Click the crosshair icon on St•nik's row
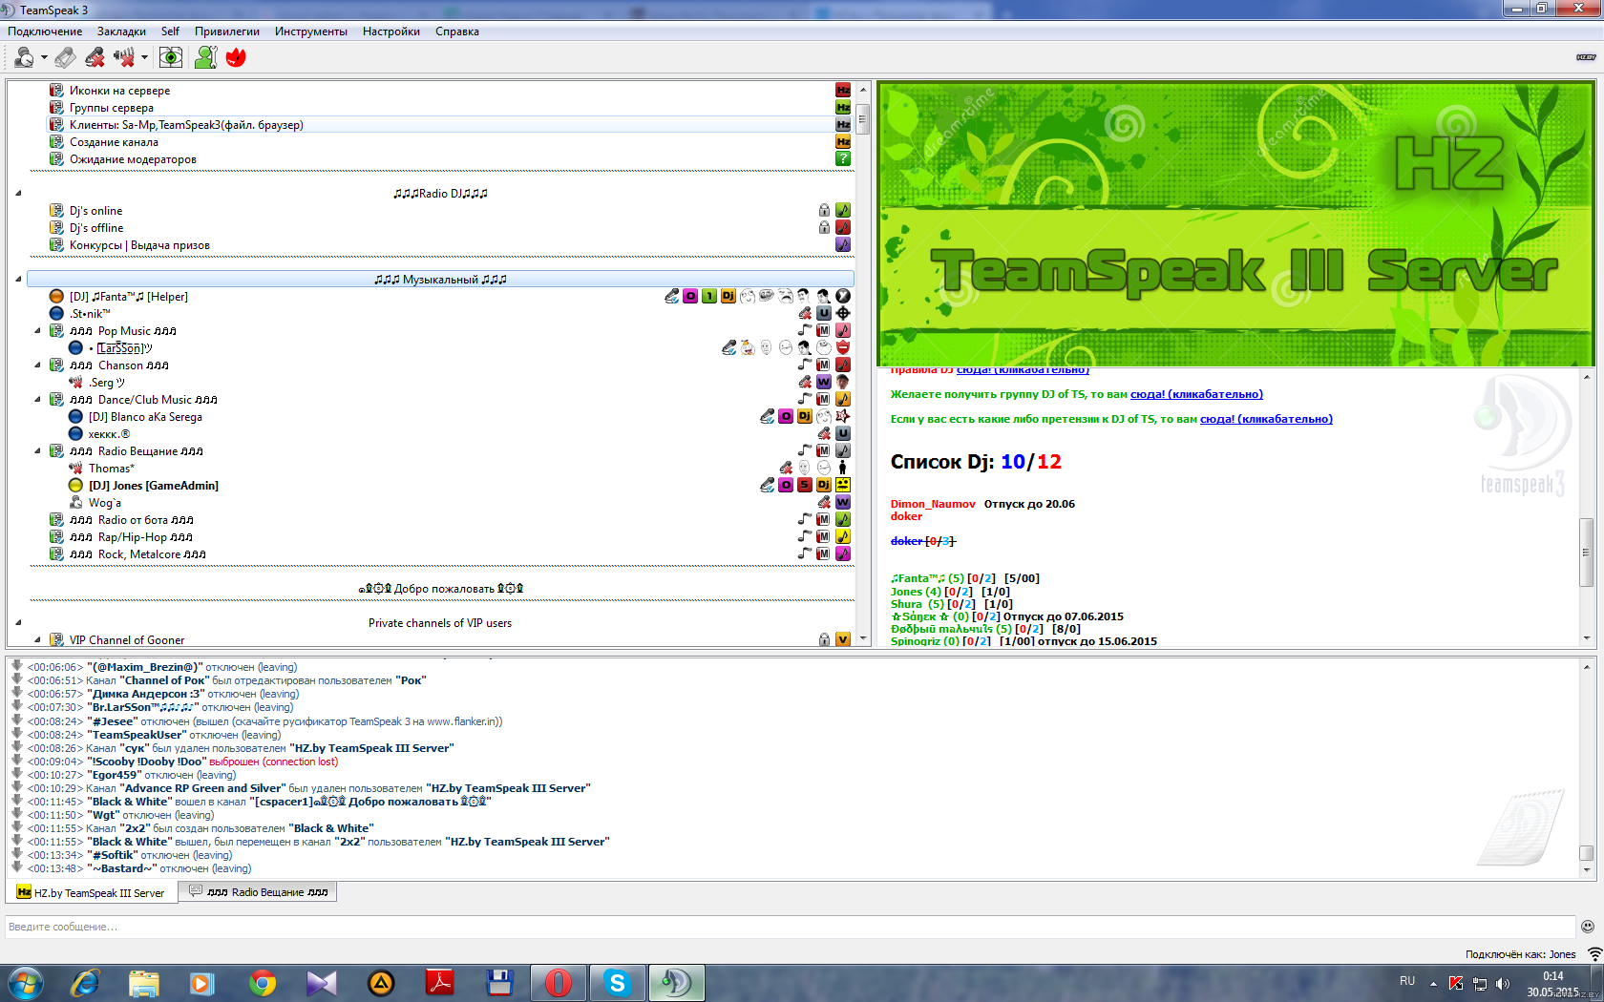The height and width of the screenshot is (1002, 1604). click(x=843, y=314)
